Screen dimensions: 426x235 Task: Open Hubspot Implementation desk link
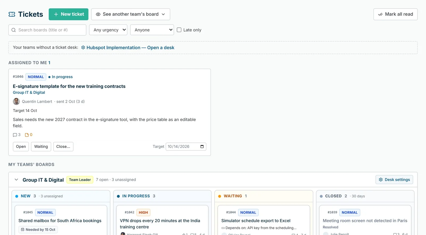coord(128,47)
